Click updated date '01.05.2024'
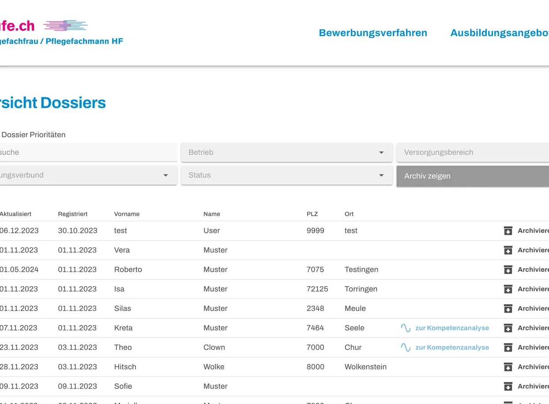 click(19, 269)
